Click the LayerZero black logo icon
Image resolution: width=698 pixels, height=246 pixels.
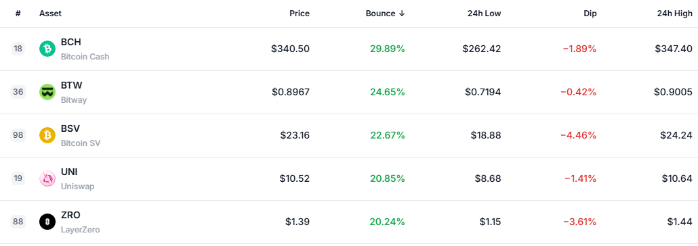tap(47, 222)
